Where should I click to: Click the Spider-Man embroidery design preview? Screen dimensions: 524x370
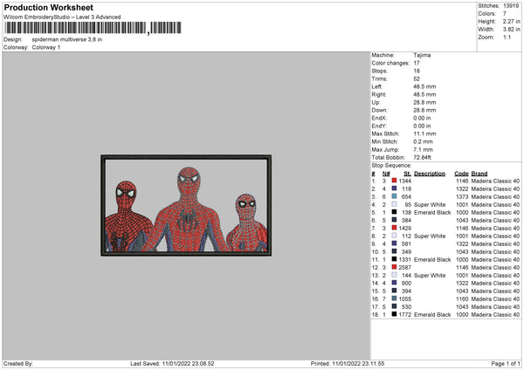186,205
